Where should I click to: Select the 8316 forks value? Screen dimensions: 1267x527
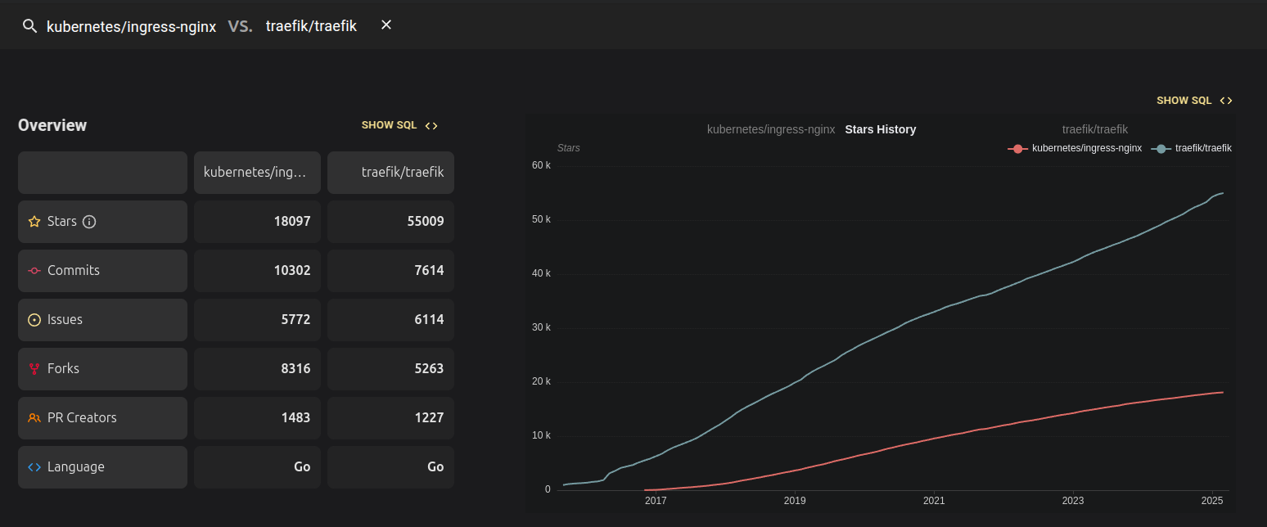point(295,369)
